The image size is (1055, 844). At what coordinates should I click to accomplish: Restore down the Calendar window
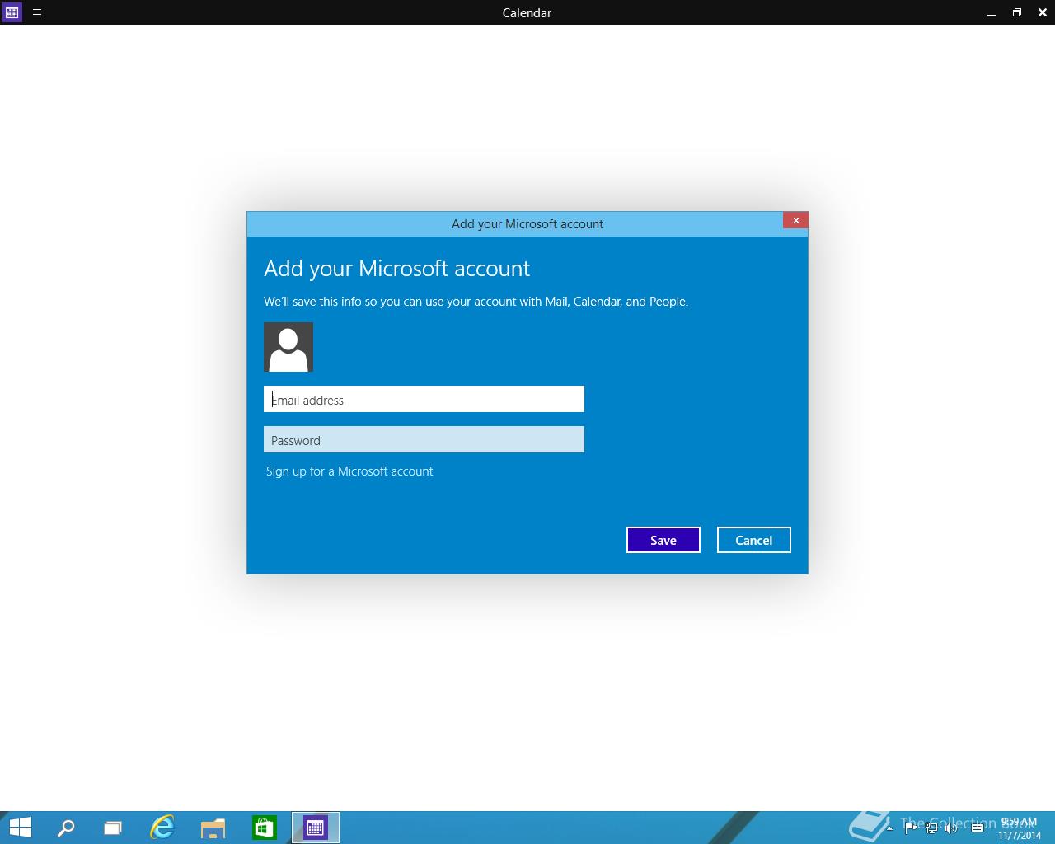[1017, 12]
